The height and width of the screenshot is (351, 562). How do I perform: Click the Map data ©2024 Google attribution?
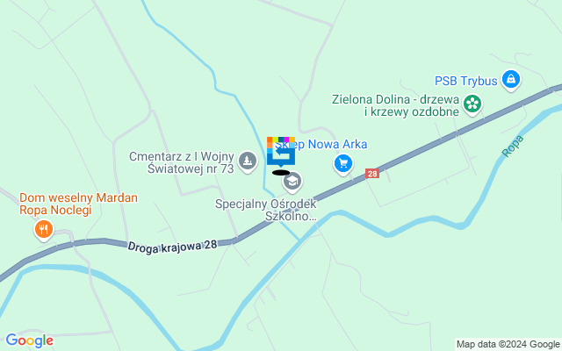tap(508, 344)
